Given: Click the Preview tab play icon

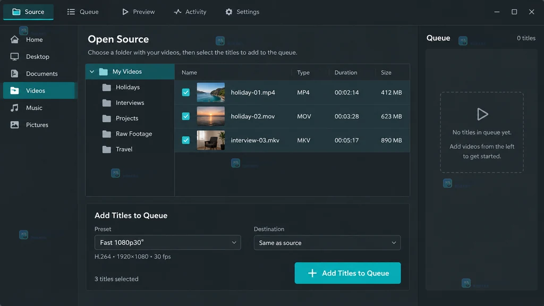Looking at the screenshot, I should click(x=125, y=12).
